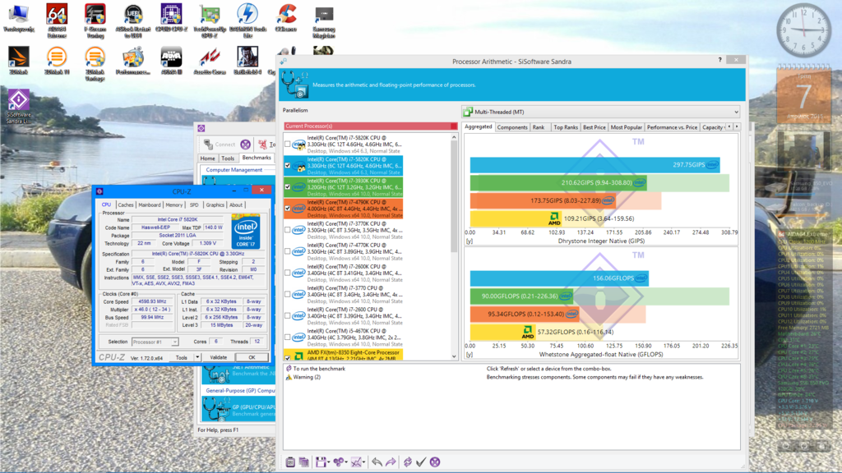Select the AMD FX-8350 Eight-Core Processor row
The height and width of the screenshot is (473, 842).
[343, 355]
